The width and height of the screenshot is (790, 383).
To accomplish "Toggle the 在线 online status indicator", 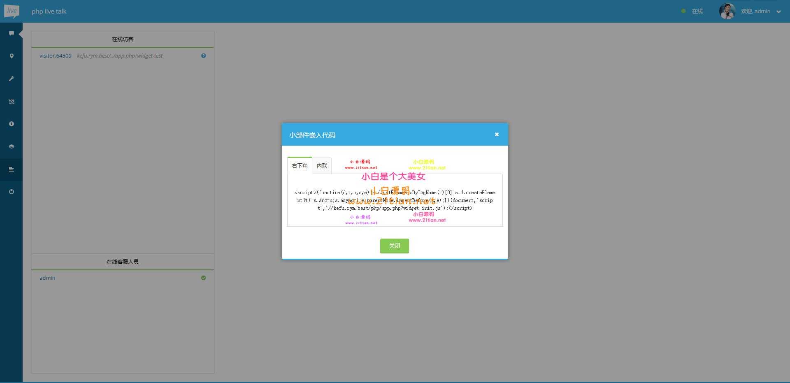I will point(692,11).
